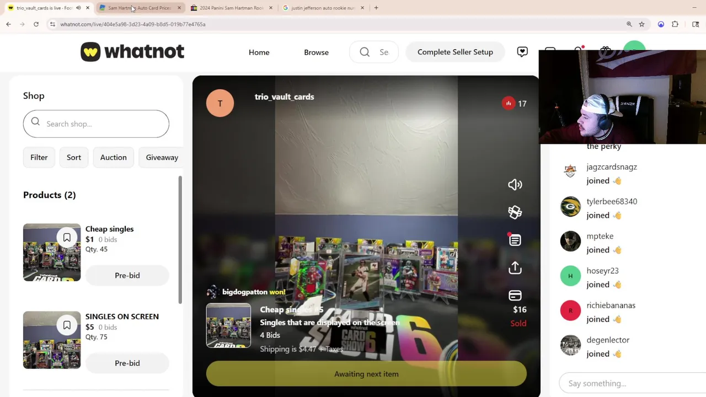Bookmark the Cheap singles product
The image size is (706, 397).
(x=67, y=237)
